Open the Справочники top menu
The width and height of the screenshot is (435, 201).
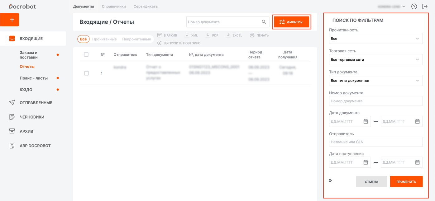(x=114, y=7)
